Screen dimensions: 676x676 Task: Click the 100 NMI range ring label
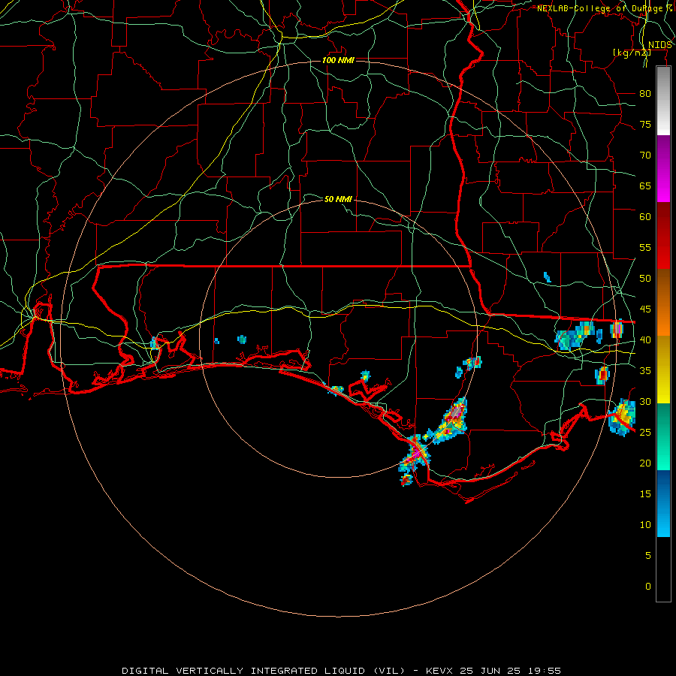click(338, 60)
